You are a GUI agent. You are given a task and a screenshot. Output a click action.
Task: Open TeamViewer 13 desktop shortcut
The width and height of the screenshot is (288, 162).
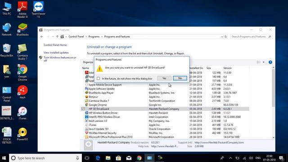tap(38, 10)
